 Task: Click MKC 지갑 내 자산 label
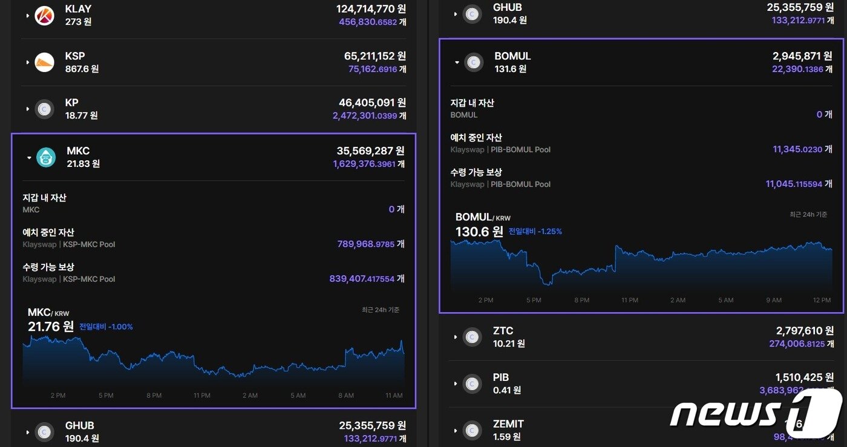click(x=44, y=198)
